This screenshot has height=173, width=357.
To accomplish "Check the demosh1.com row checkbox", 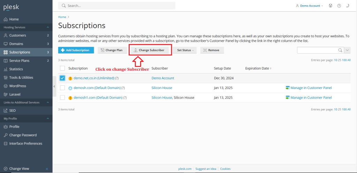I will pyautogui.click(x=62, y=97).
